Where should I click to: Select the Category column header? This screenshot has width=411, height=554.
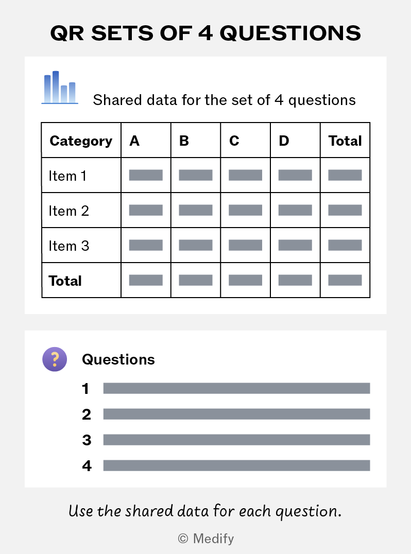click(81, 141)
